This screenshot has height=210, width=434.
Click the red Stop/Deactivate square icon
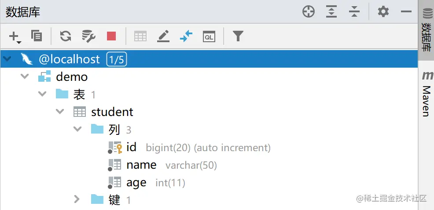click(111, 36)
